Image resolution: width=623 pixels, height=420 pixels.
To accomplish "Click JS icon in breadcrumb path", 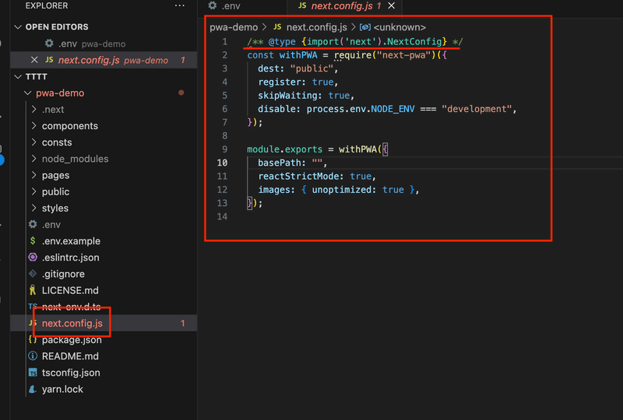I will [277, 26].
